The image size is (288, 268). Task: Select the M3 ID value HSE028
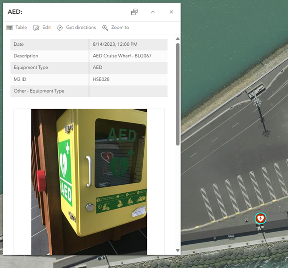(x=101, y=79)
